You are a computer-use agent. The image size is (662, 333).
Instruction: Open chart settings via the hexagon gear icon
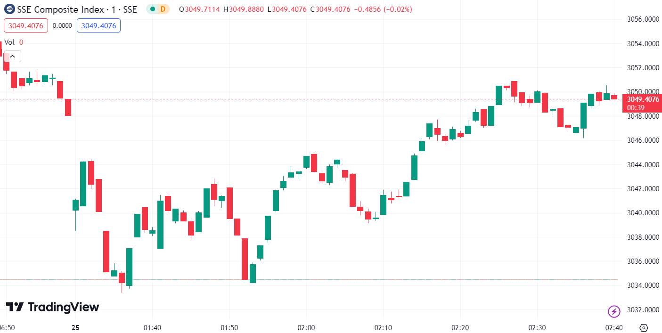coord(644,327)
